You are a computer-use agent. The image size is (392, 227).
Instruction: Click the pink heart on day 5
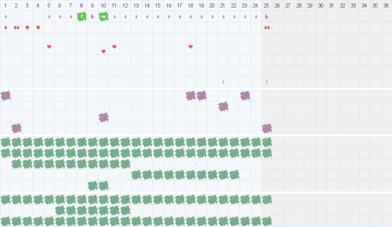(49, 46)
